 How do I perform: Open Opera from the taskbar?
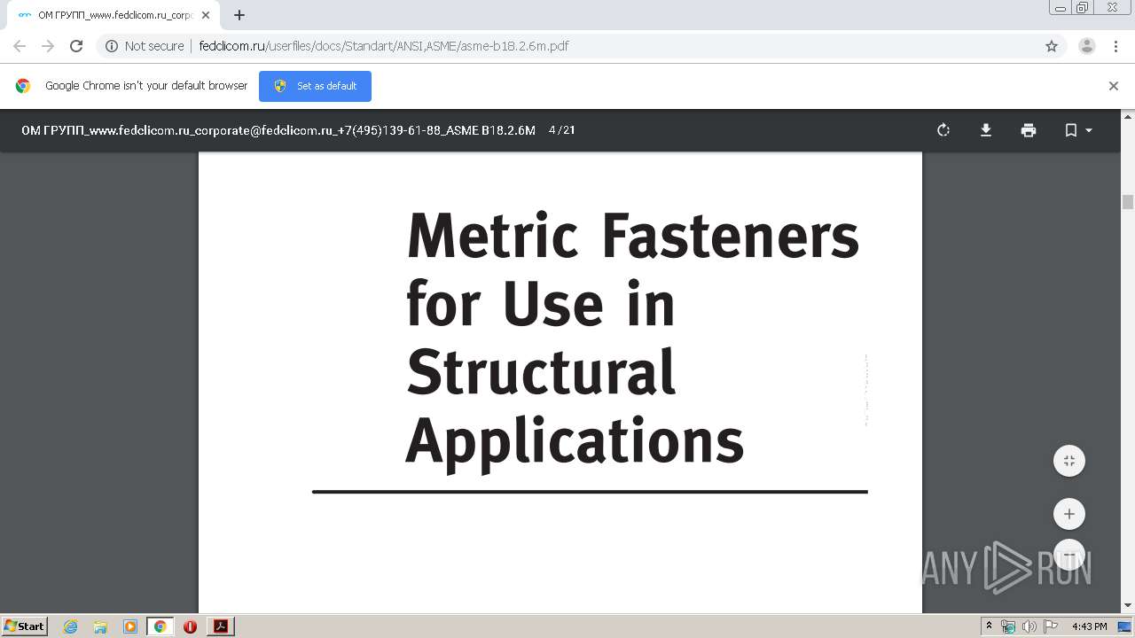coord(190,626)
